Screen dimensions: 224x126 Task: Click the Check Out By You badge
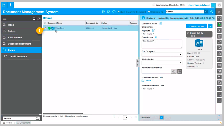(199, 34)
